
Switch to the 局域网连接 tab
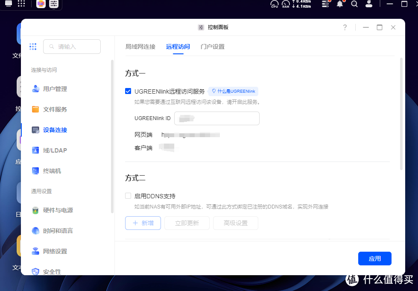(x=140, y=47)
